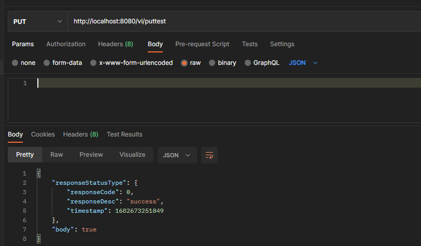Click the "success" value in the response

coord(143,202)
